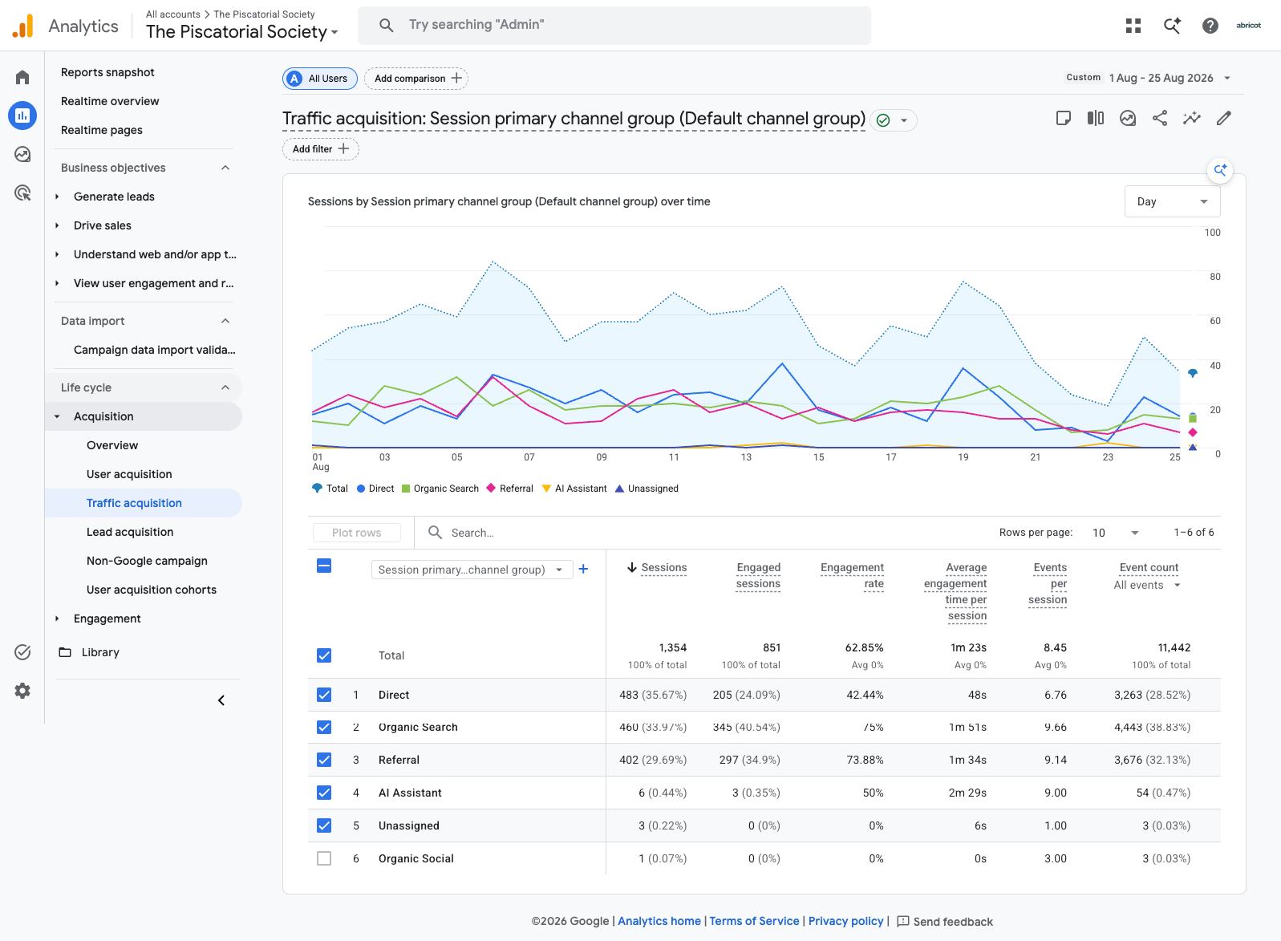
Task: Click the top search bar field
Action: click(x=614, y=26)
